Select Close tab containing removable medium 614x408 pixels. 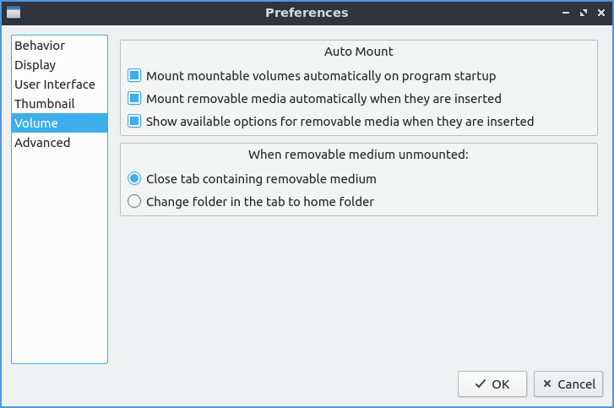pos(134,179)
